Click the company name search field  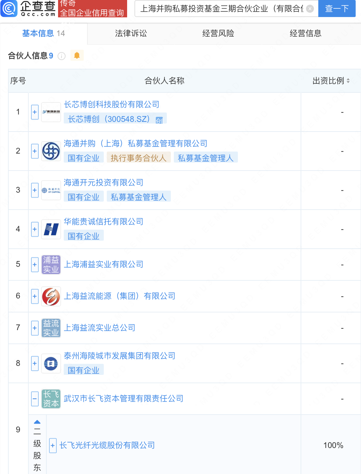221,9
